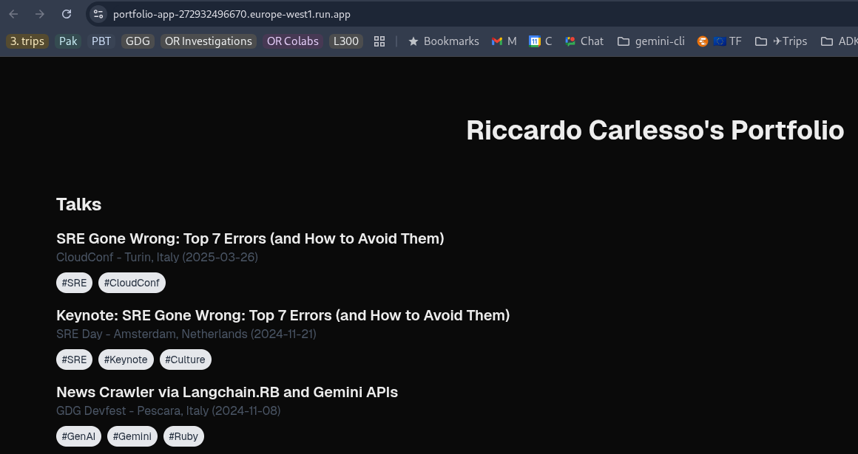The height and width of the screenshot is (454, 858).
Task: Click the forward navigation arrow
Action: pyautogui.click(x=40, y=14)
